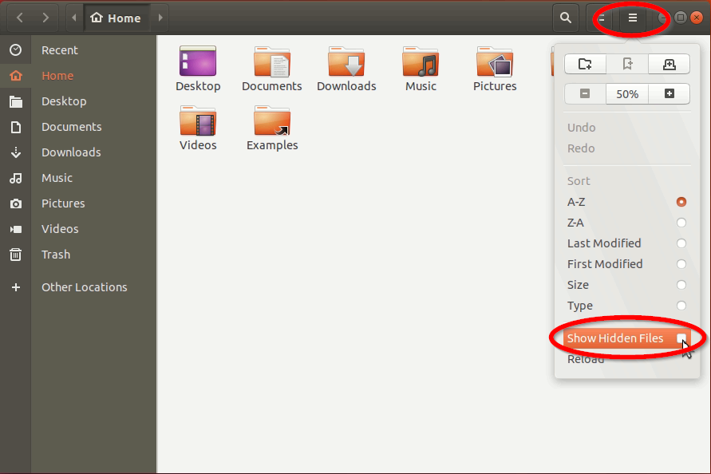Screen dimensions: 711x474
Task: Switch to list view via toolbar
Action: point(601,18)
